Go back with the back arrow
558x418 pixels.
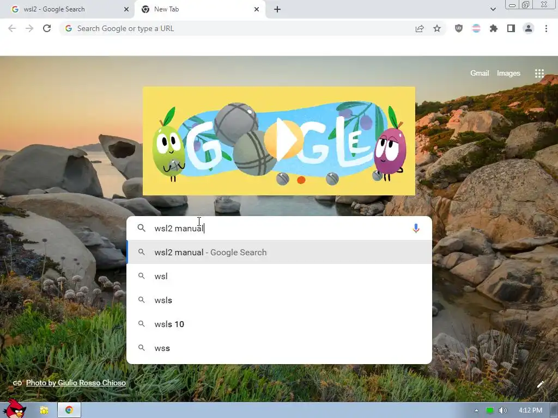[12, 28]
